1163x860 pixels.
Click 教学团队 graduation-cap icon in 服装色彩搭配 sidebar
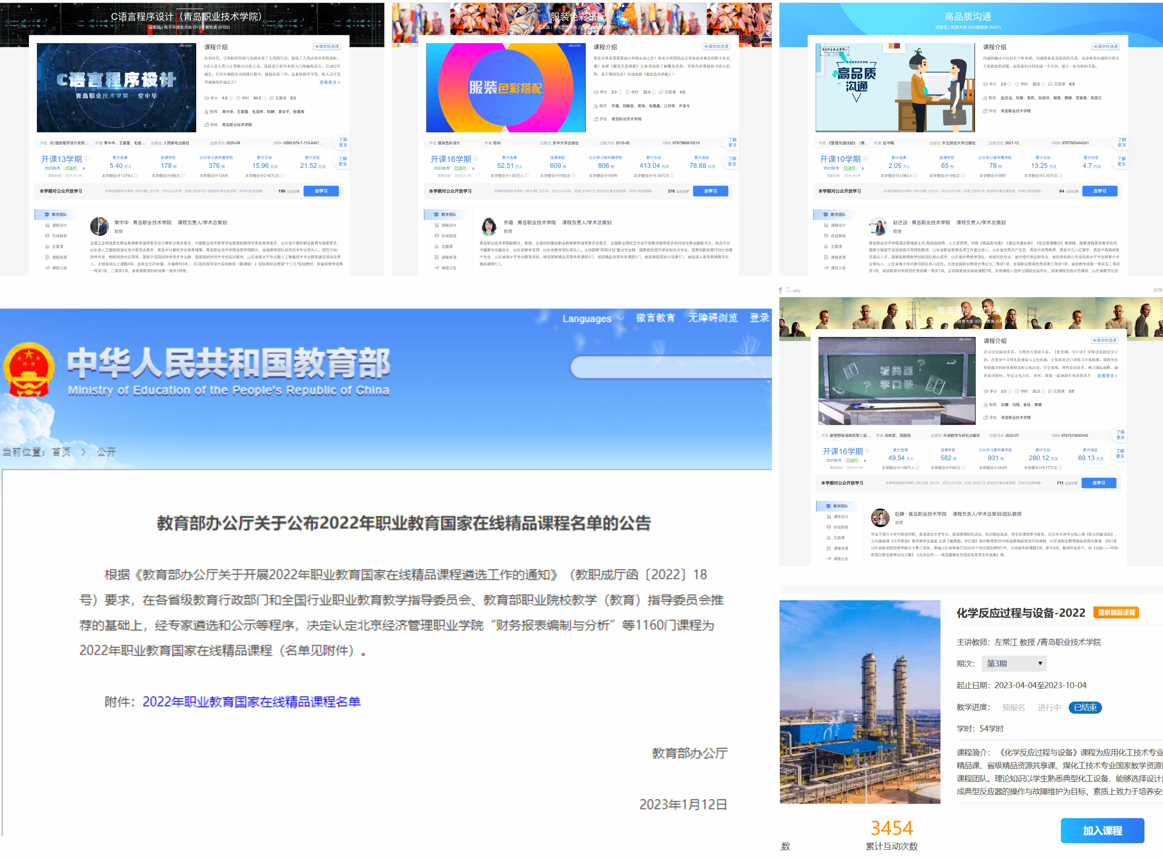coord(436,214)
